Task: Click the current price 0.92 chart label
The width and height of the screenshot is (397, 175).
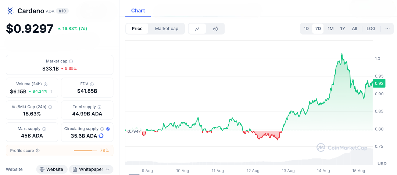Action: pyautogui.click(x=379, y=83)
